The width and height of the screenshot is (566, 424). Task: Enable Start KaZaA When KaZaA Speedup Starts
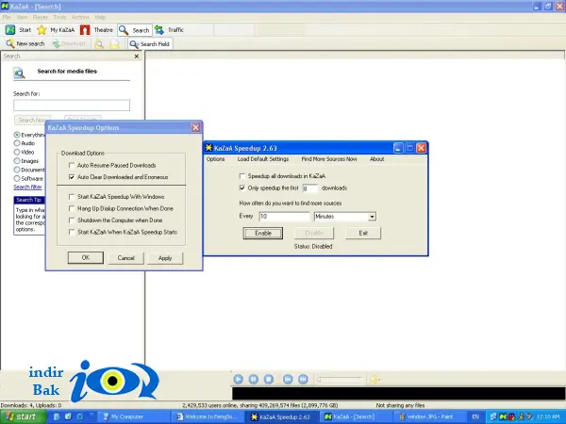(72, 232)
